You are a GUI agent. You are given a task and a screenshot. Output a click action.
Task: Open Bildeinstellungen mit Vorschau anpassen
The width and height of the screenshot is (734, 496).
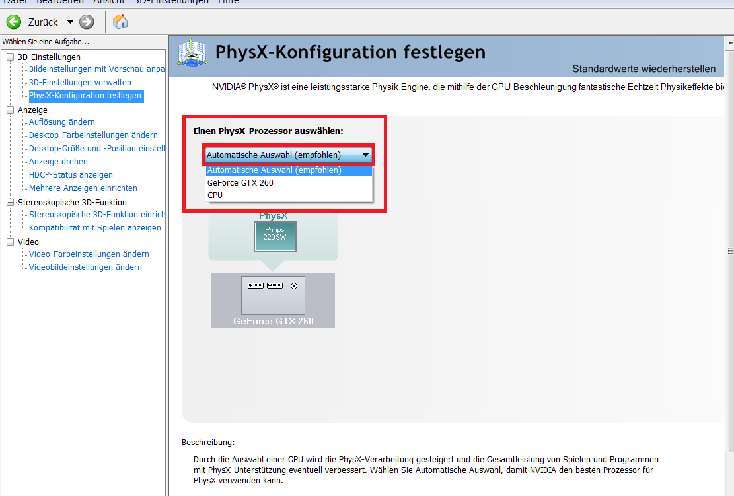(x=97, y=69)
